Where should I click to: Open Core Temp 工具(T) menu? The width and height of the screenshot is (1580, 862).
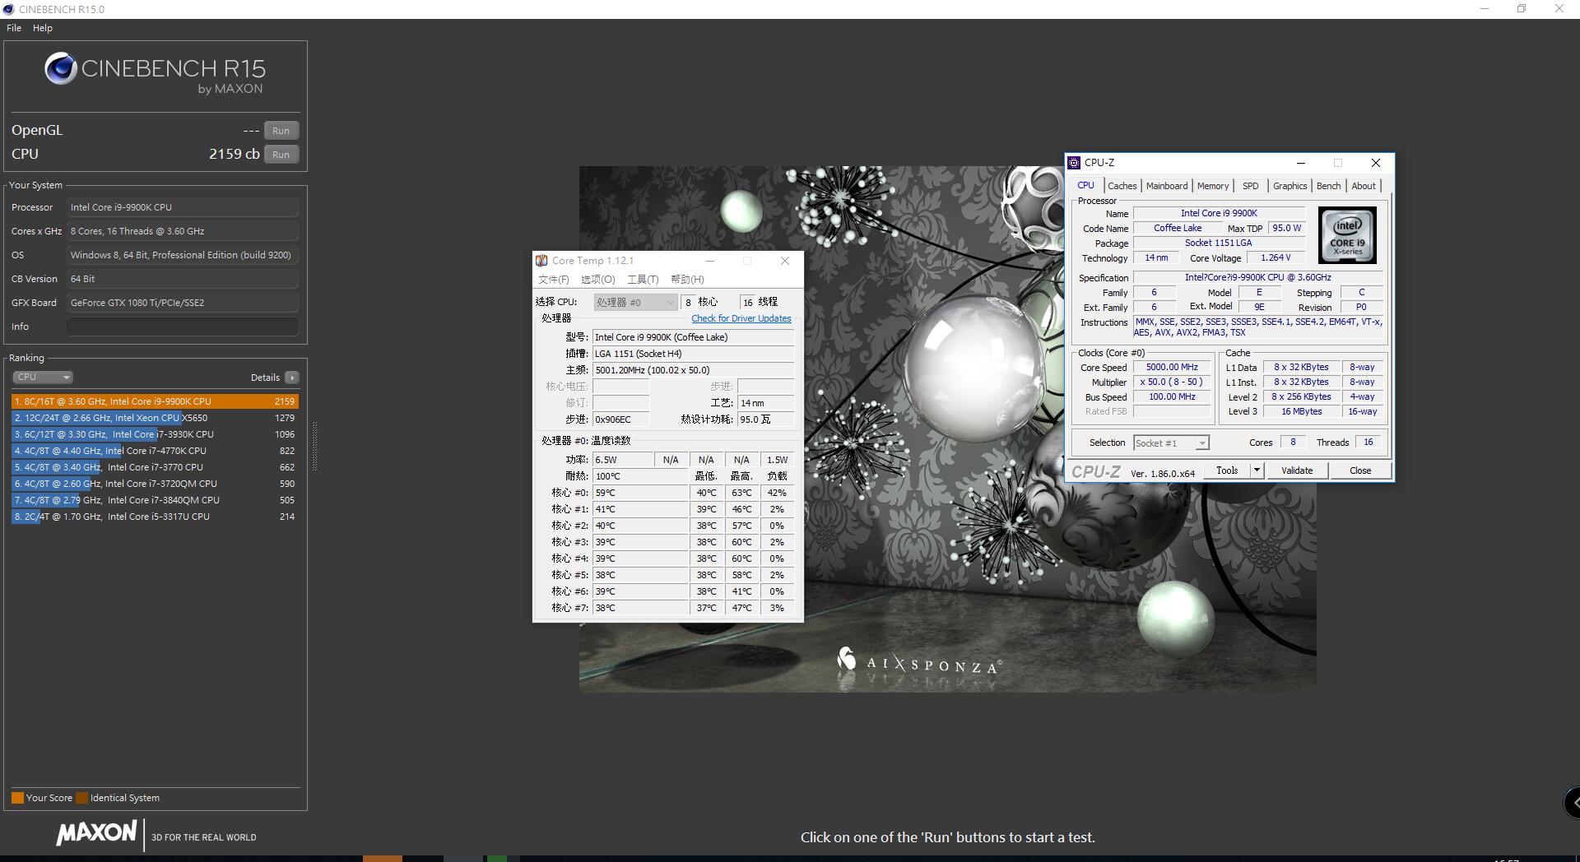click(643, 280)
